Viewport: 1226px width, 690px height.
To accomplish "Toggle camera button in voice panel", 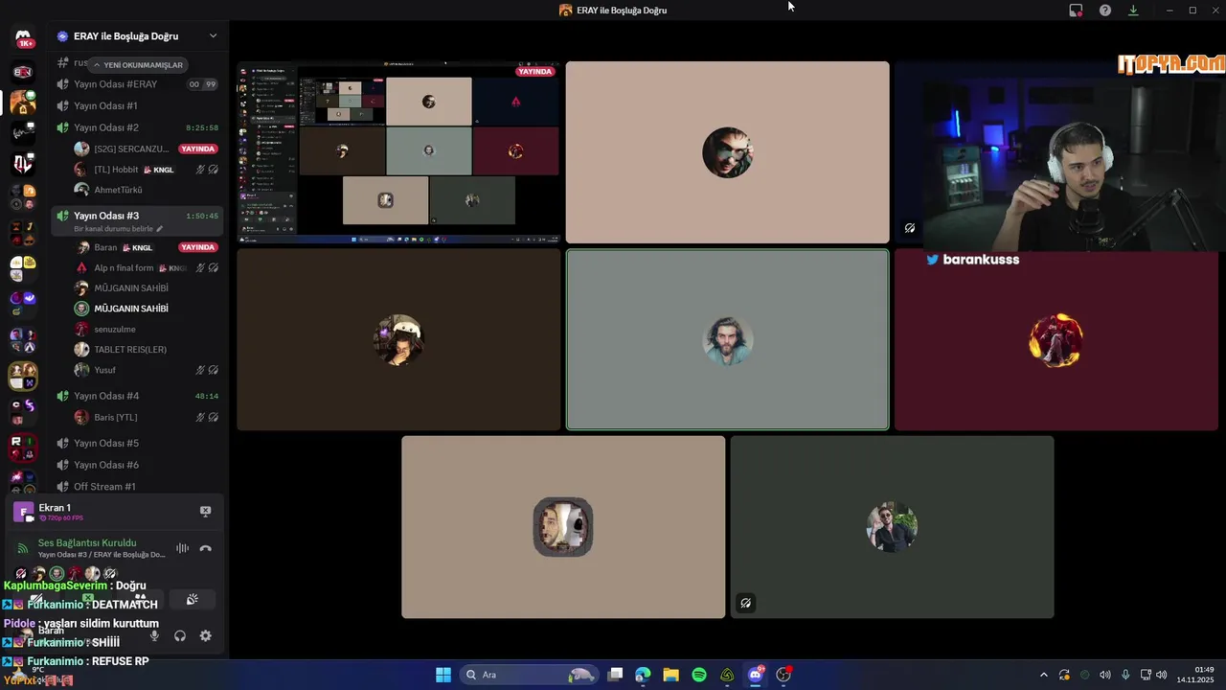I will (x=36, y=600).
